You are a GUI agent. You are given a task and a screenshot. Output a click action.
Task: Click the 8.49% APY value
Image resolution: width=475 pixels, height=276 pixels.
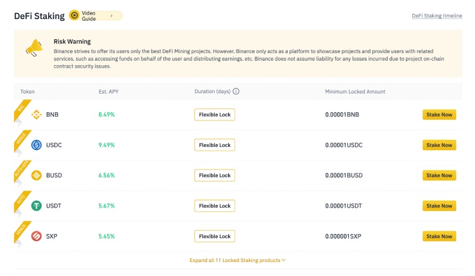(x=106, y=115)
